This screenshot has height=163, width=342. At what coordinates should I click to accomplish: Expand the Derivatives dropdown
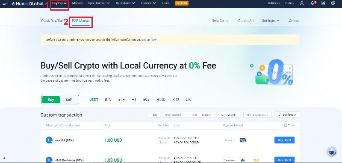125,3
